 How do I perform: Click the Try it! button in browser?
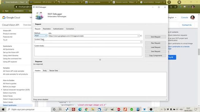coord(172,57)
